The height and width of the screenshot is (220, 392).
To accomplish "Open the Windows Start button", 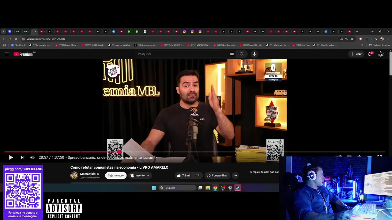I will click(x=154, y=188).
